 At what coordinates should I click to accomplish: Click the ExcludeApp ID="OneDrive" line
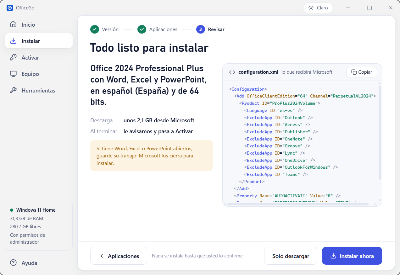[280, 160]
